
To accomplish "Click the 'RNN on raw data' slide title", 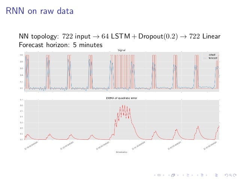I will tap(40, 11).
